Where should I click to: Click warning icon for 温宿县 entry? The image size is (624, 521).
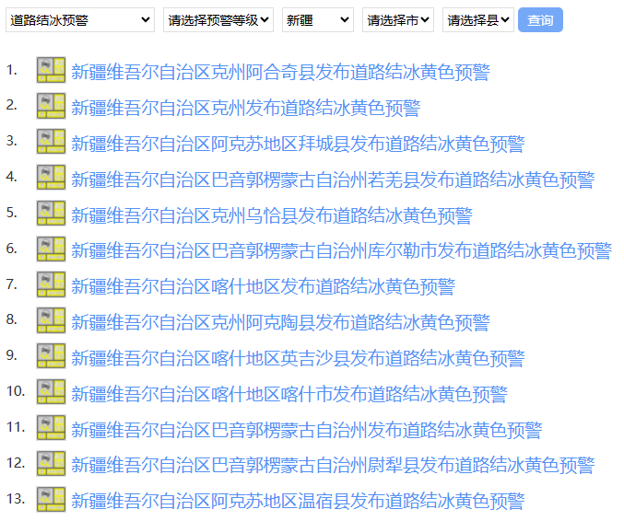(x=51, y=500)
